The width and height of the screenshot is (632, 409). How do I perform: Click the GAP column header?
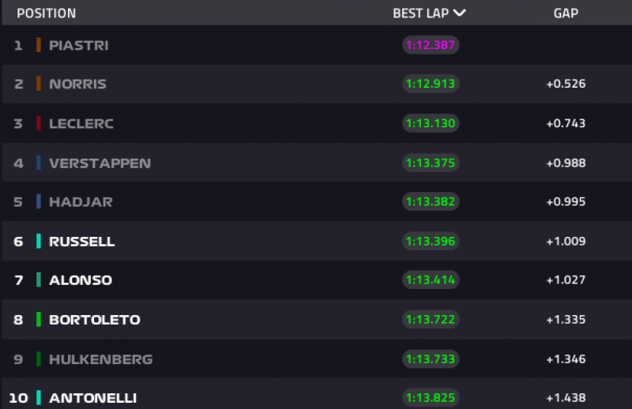click(x=566, y=13)
